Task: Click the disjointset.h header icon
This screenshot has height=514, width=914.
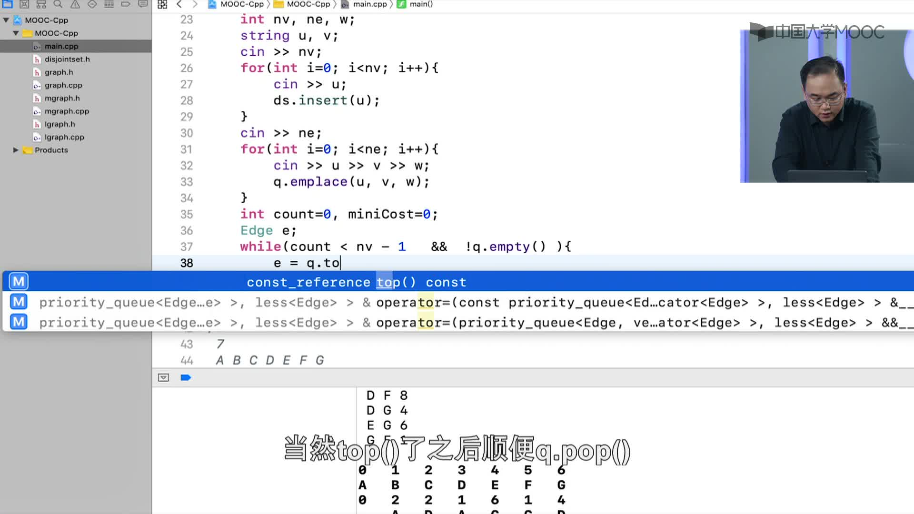Action: pos(37,59)
